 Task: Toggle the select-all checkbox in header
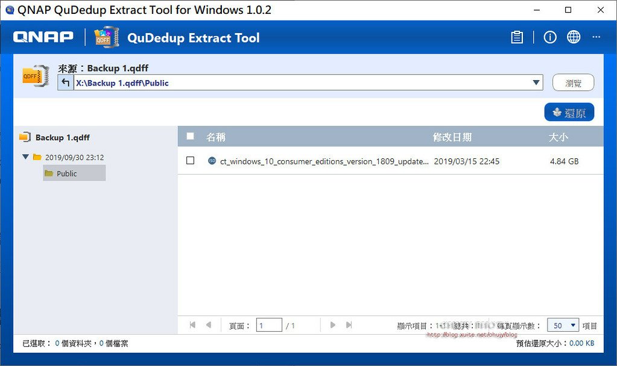pyautogui.click(x=190, y=136)
